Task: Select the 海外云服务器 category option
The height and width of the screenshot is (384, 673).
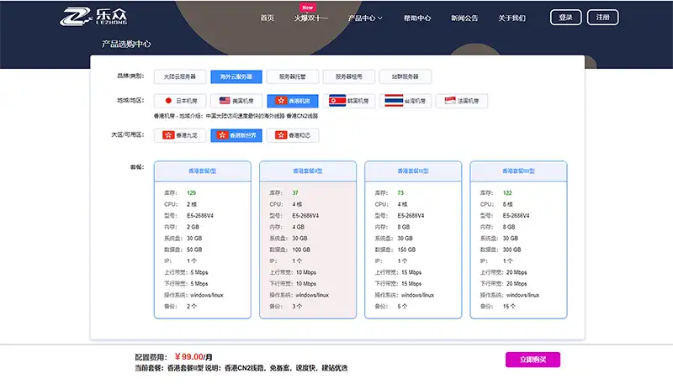Action: (236, 76)
